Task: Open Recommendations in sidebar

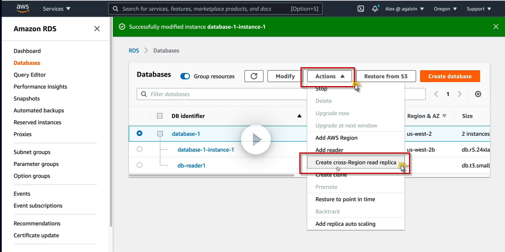Action: tap(37, 223)
